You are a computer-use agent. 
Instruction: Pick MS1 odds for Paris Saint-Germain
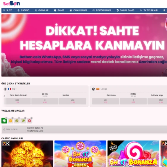pos(17,101)
